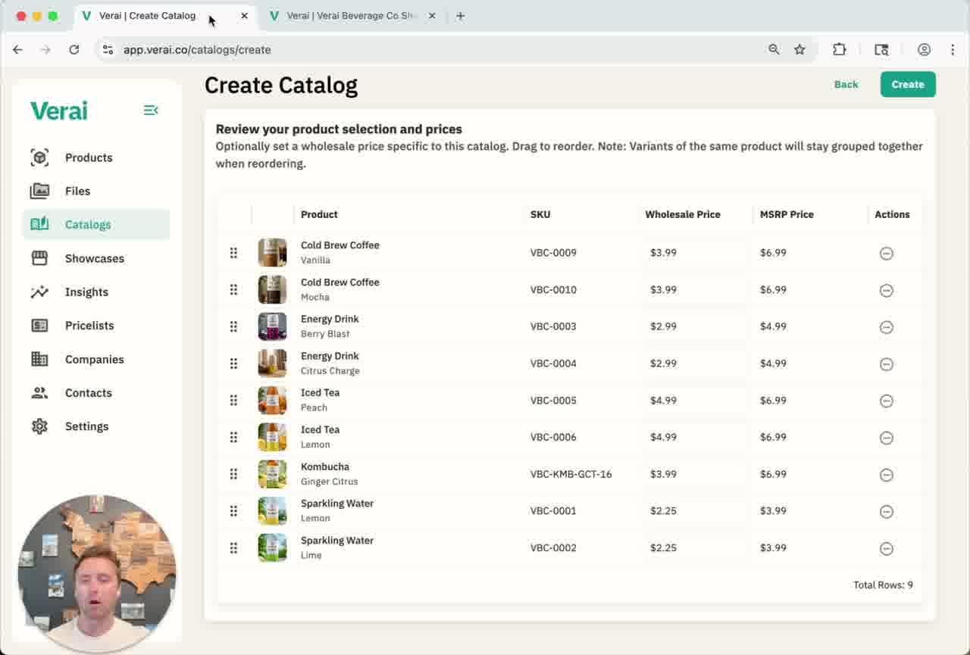Screen dimensions: 970x655
Task: Click the Back link
Action: point(846,84)
